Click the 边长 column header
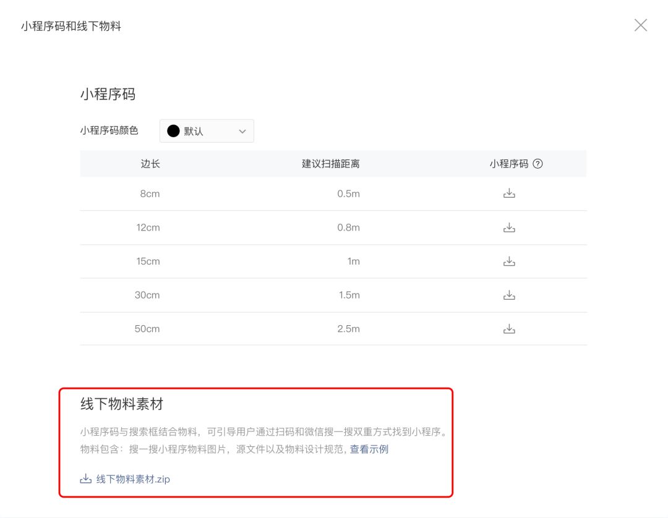Screen dimensions: 668x518 pos(150,164)
